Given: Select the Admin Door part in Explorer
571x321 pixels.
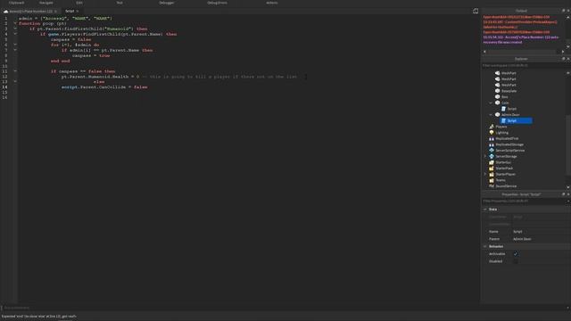Looking at the screenshot, I should coord(510,115).
